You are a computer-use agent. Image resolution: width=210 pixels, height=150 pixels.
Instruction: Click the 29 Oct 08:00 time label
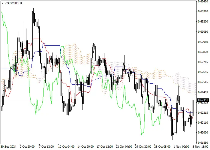[x=162, y=147]
